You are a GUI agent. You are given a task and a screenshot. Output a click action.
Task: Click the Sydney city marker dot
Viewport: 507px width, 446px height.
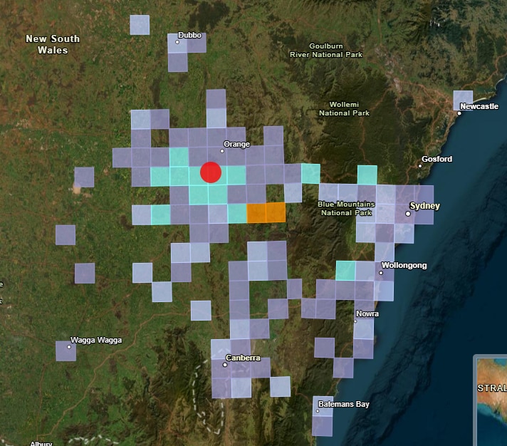[x=408, y=214]
